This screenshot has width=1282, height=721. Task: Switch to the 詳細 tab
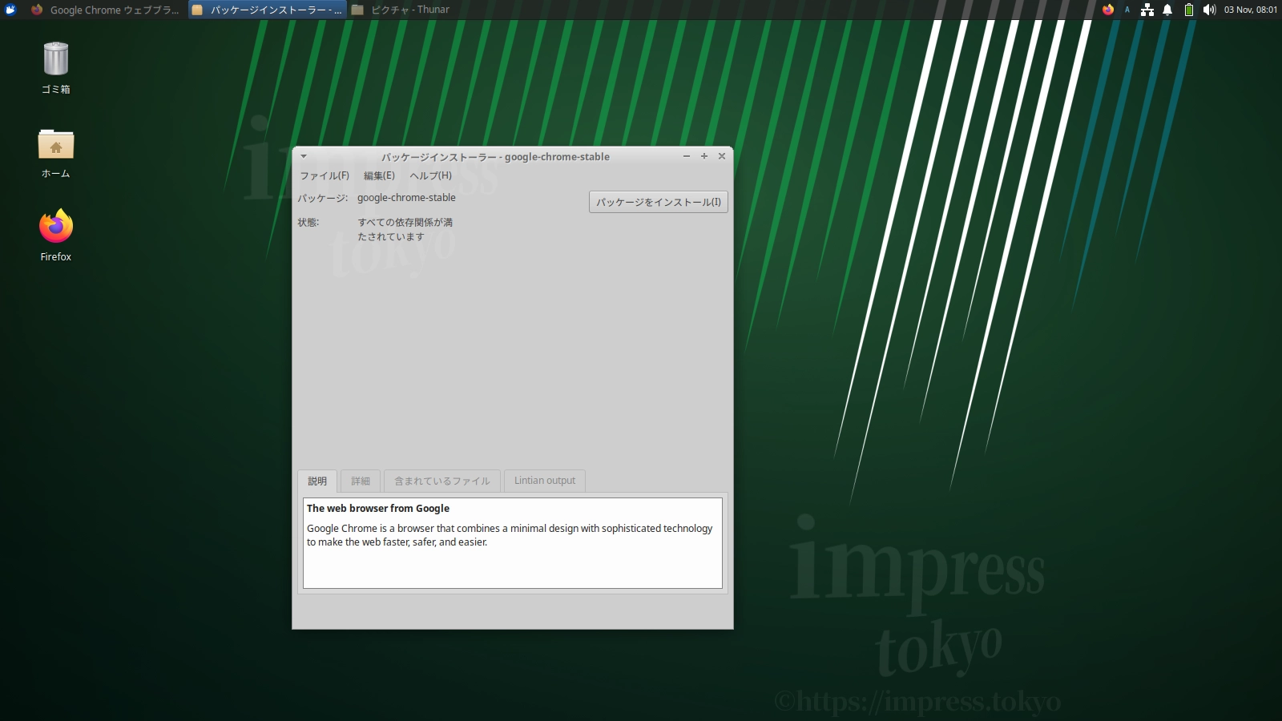(x=361, y=481)
